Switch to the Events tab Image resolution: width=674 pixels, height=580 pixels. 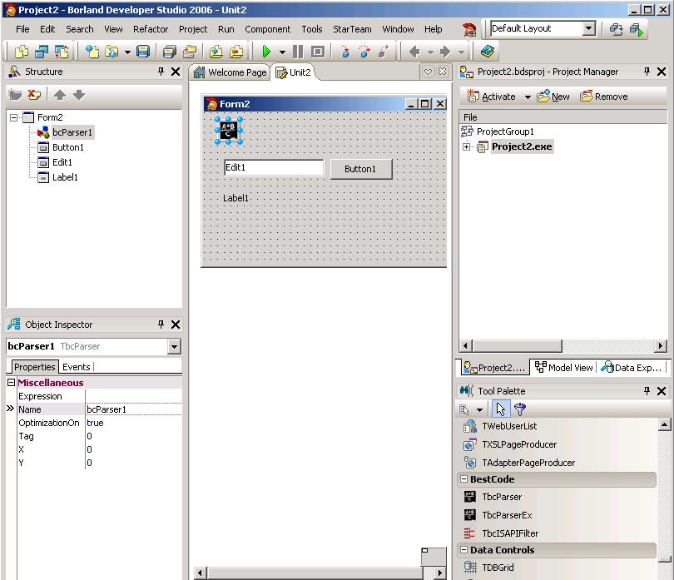click(77, 367)
